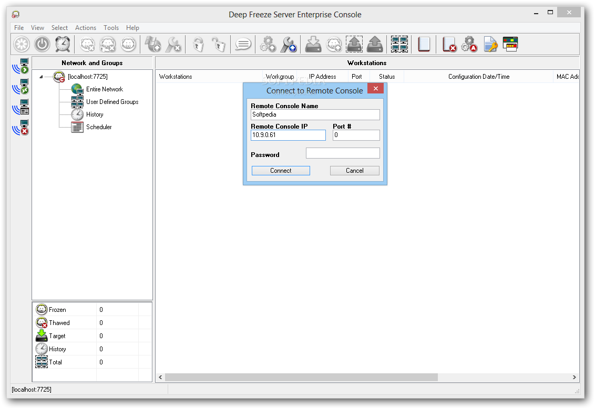
Task: Sort by the Status column header
Action: pyautogui.click(x=387, y=77)
